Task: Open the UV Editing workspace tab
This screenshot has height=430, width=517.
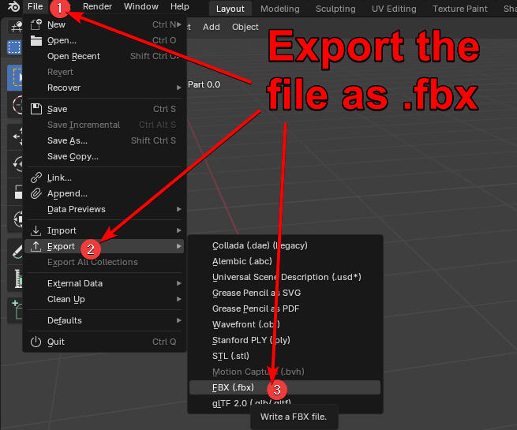Action: click(394, 9)
